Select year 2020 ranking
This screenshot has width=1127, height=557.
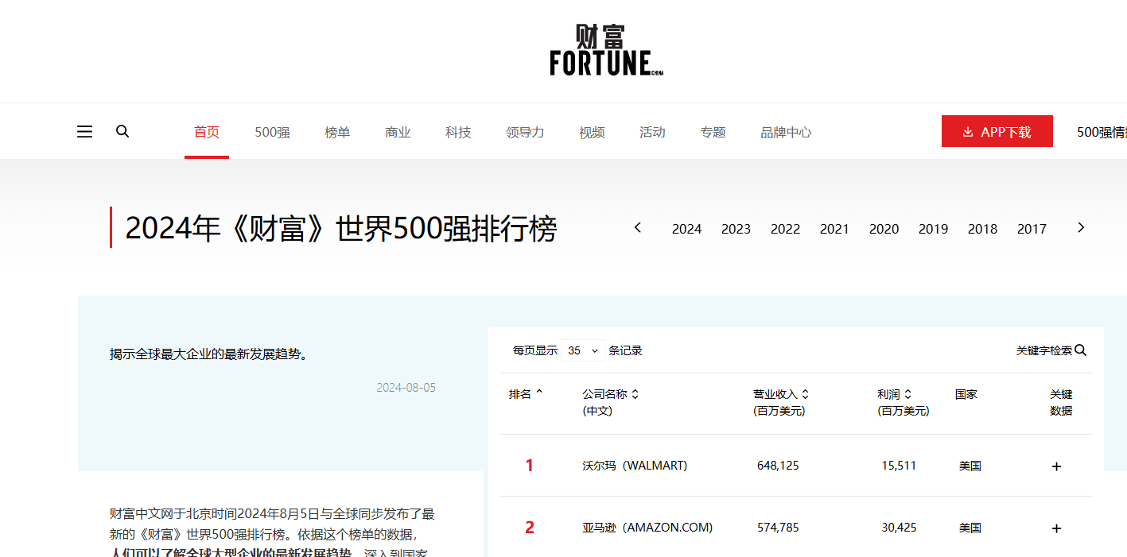884,229
